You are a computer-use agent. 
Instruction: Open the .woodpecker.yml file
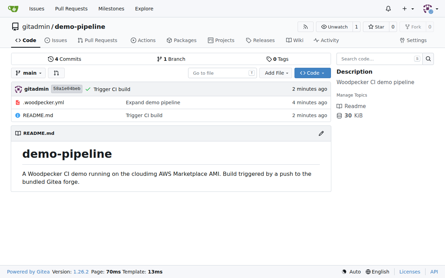43,103
